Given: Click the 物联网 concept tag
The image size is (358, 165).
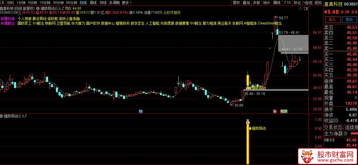Looking at the screenshot, I should click(50, 23).
